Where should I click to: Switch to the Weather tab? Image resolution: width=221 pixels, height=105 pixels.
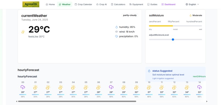(64, 4)
